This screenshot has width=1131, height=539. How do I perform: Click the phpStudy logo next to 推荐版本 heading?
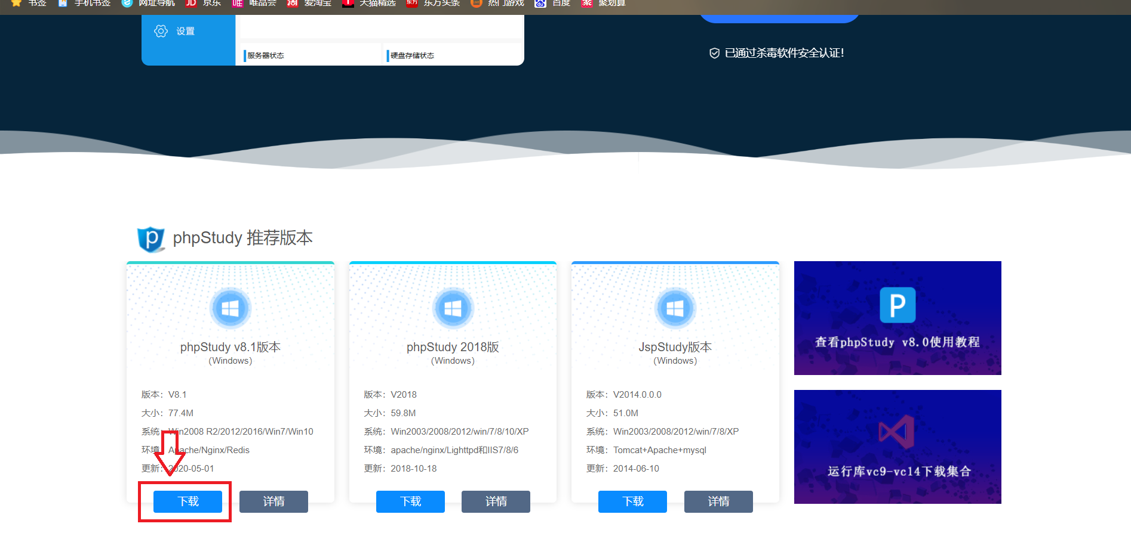[151, 238]
